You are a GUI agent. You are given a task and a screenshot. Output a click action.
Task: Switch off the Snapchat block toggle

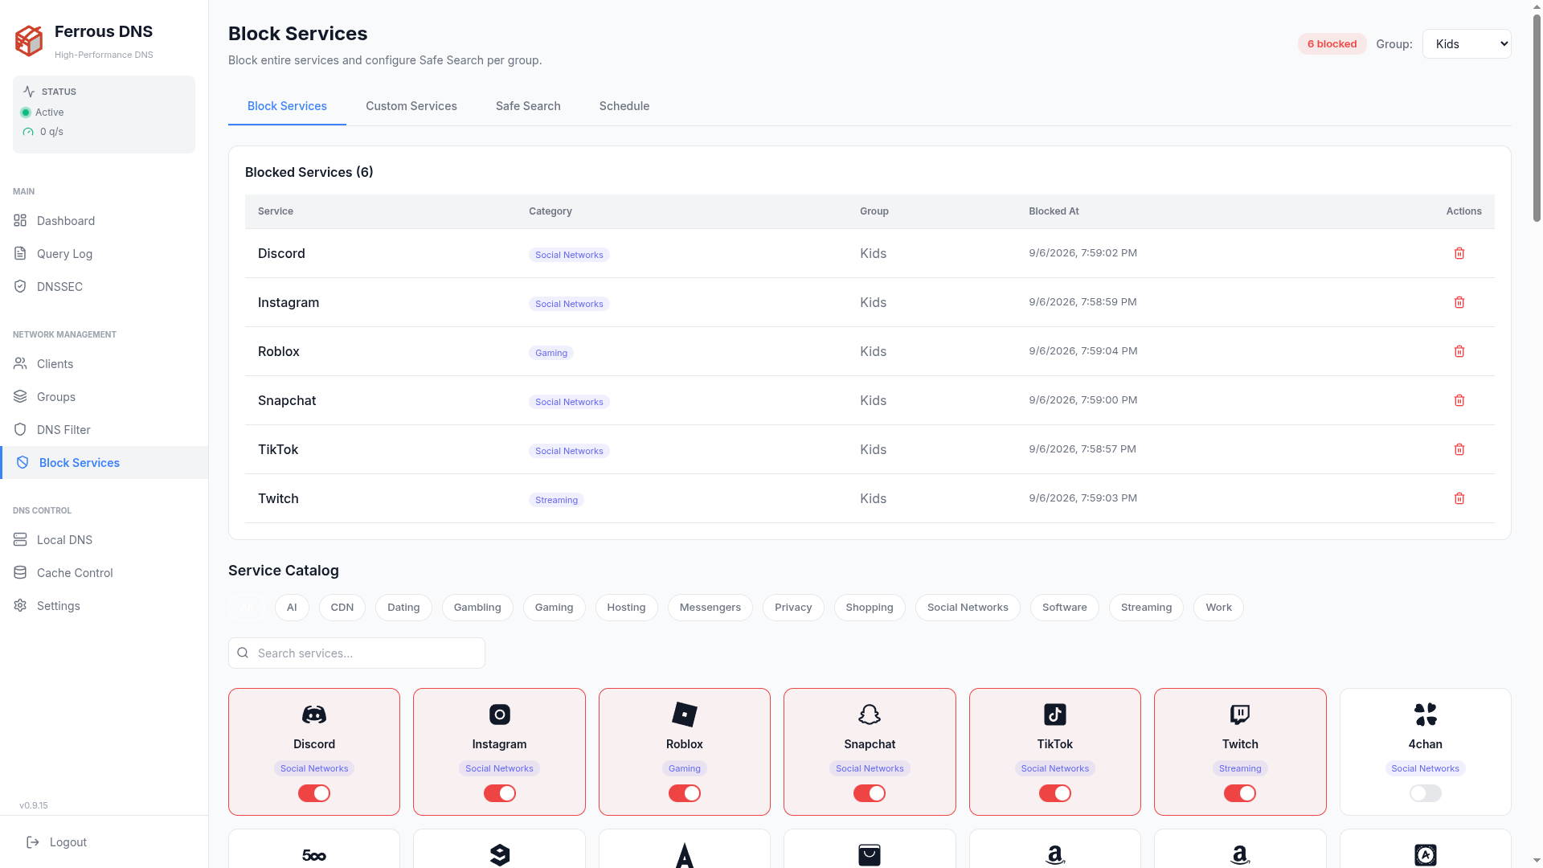[870, 793]
